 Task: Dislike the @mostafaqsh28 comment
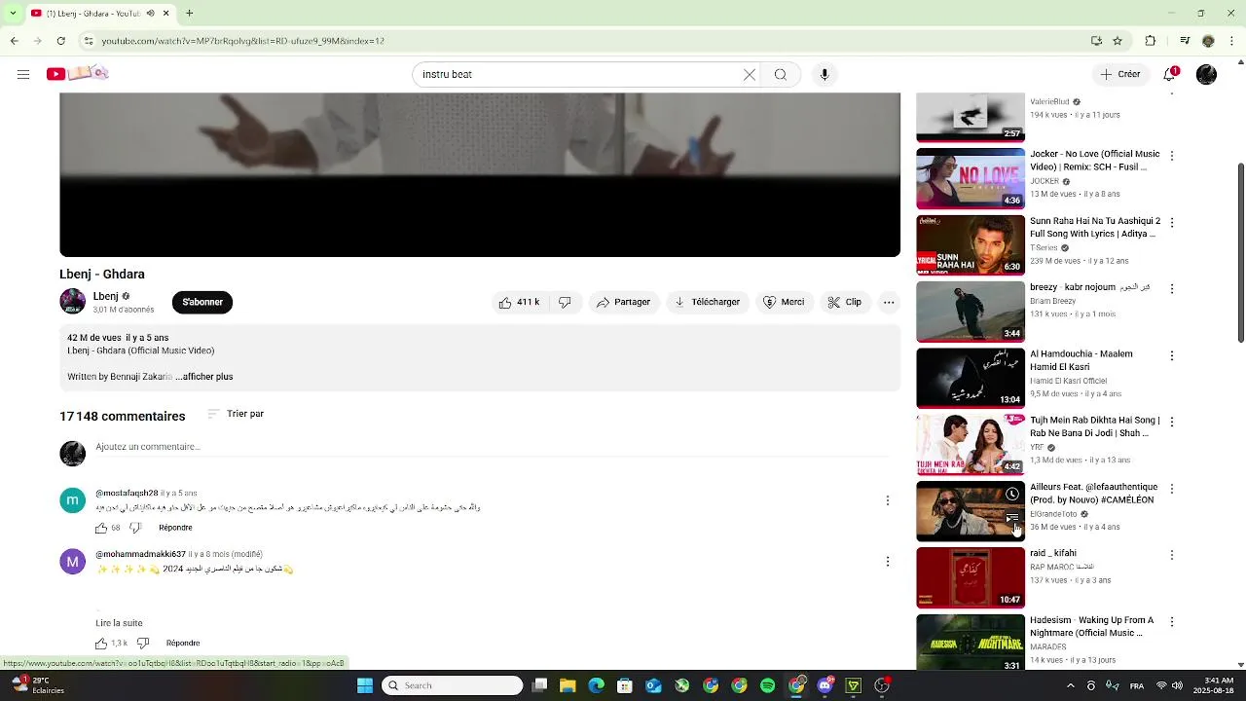[x=135, y=528]
